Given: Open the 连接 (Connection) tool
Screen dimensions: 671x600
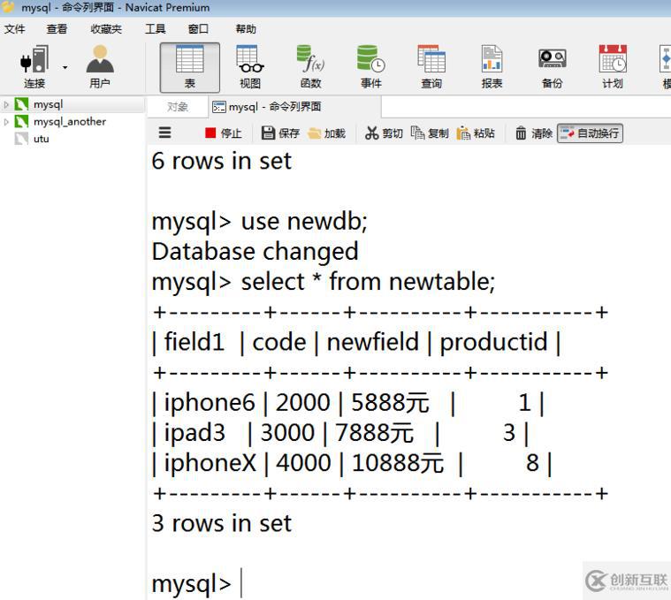Looking at the screenshot, I should pyautogui.click(x=34, y=66).
